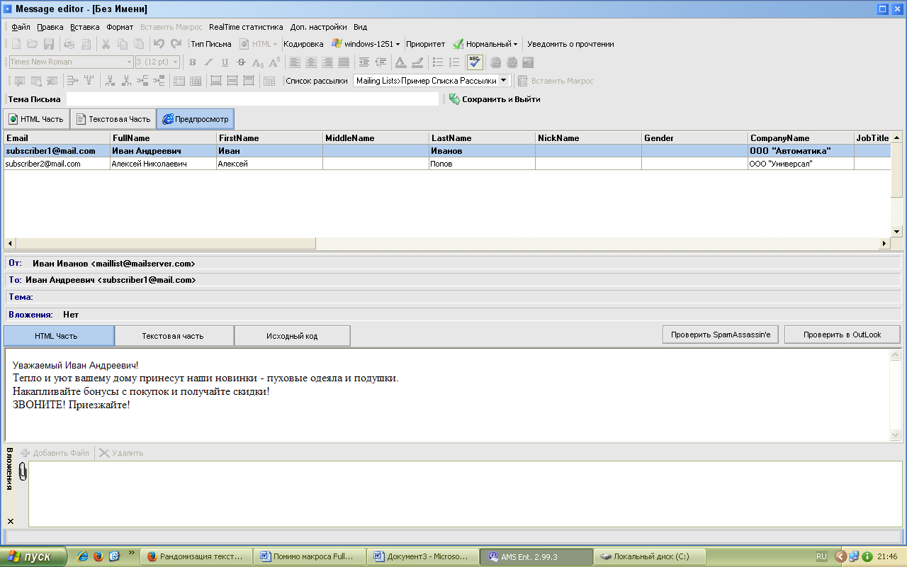This screenshot has width=907, height=567.
Task: Toggle Superscript formatting
Action: coord(274,62)
